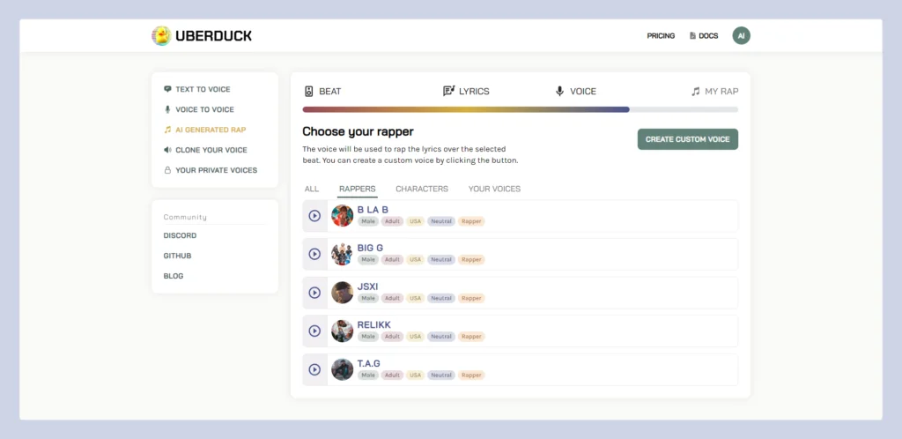Screen dimensions: 902x439
Task: Select the T.A.G rapper name
Action: pyautogui.click(x=369, y=363)
